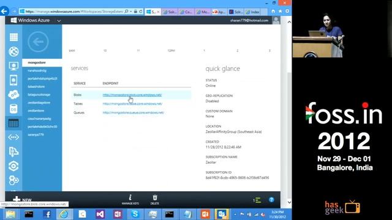Image resolution: width=392 pixels, height=220 pixels.
Task: Open Web Sites globe icon in sidebar
Action: (x=13, y=51)
